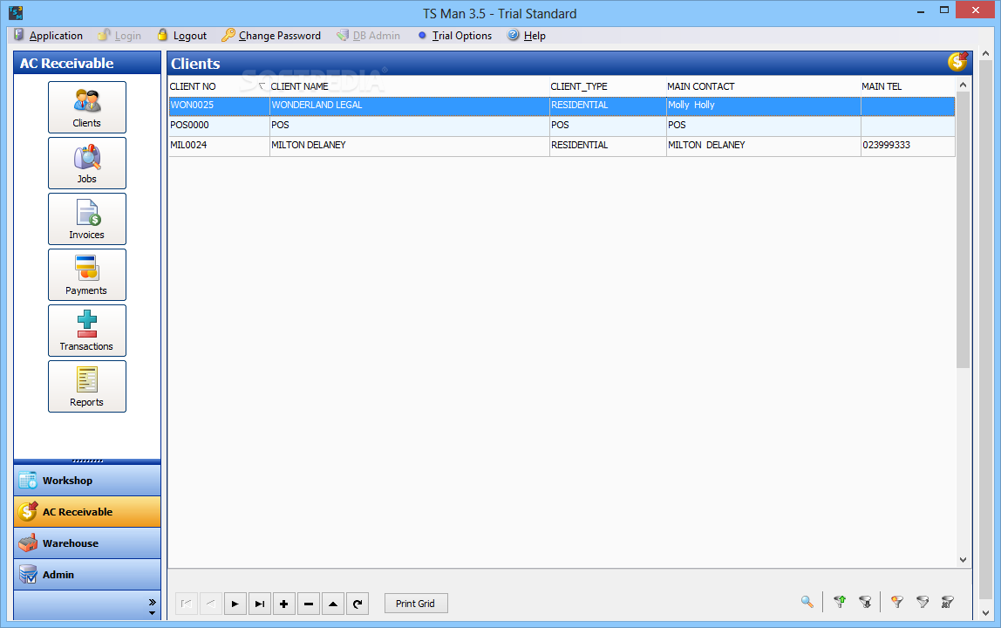Expand sidebar with the double chevron
This screenshot has width=1001, height=628.
pos(152,602)
